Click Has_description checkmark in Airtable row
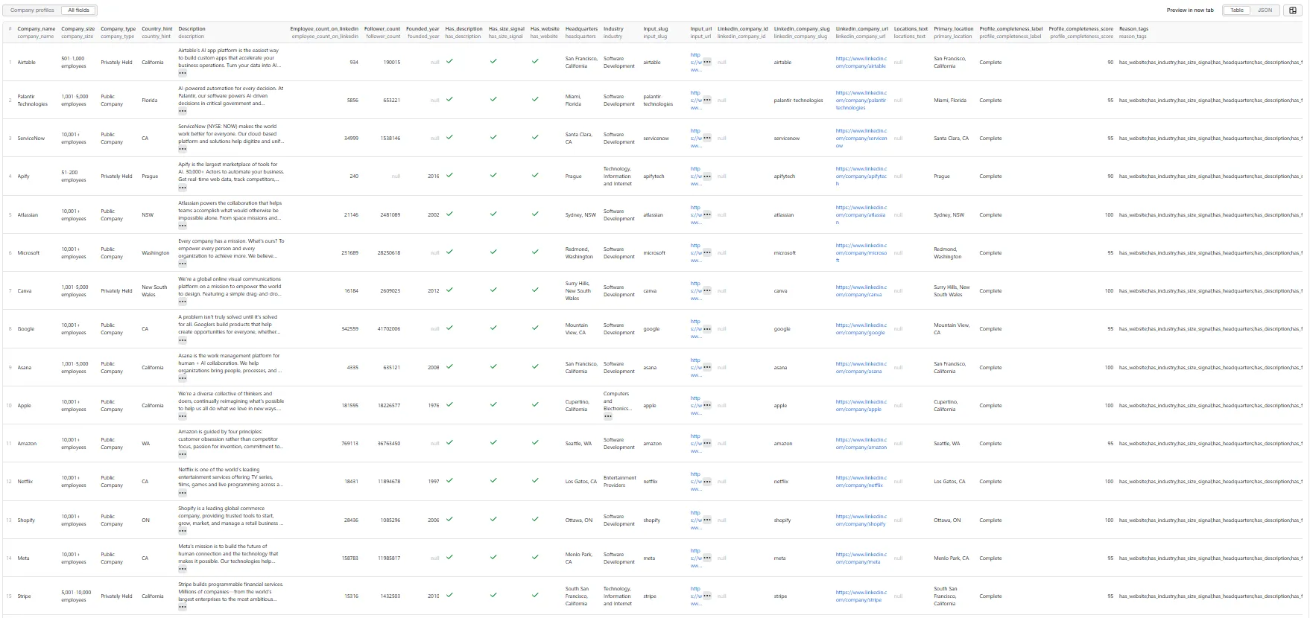The image size is (1310, 618). [449, 61]
